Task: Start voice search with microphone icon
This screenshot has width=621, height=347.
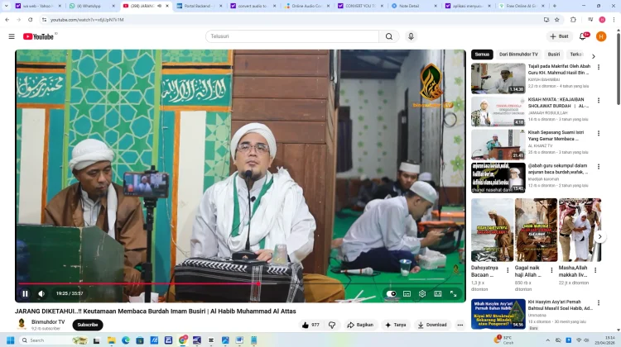Action: click(411, 36)
